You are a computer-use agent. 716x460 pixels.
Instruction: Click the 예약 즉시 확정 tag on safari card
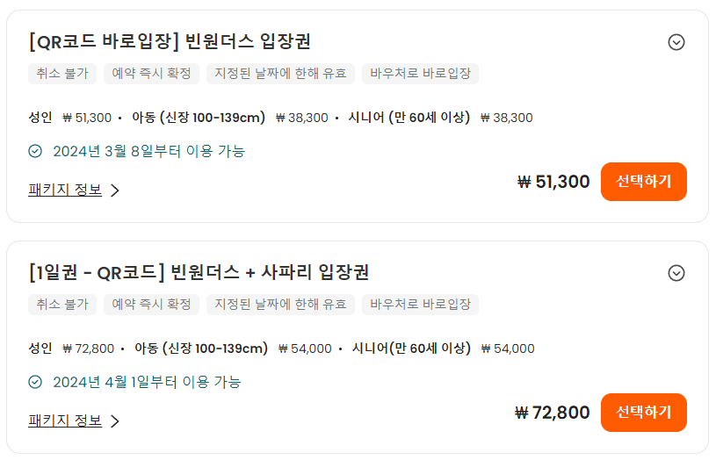coord(151,305)
